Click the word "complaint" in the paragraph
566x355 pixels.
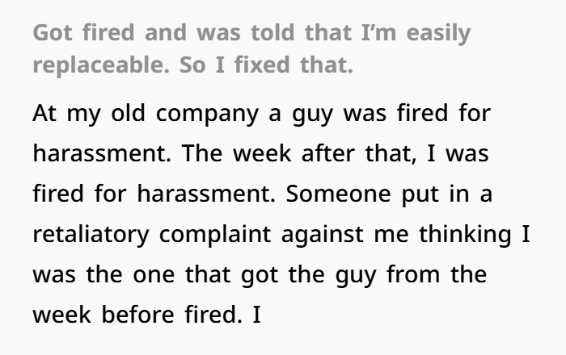click(215, 235)
